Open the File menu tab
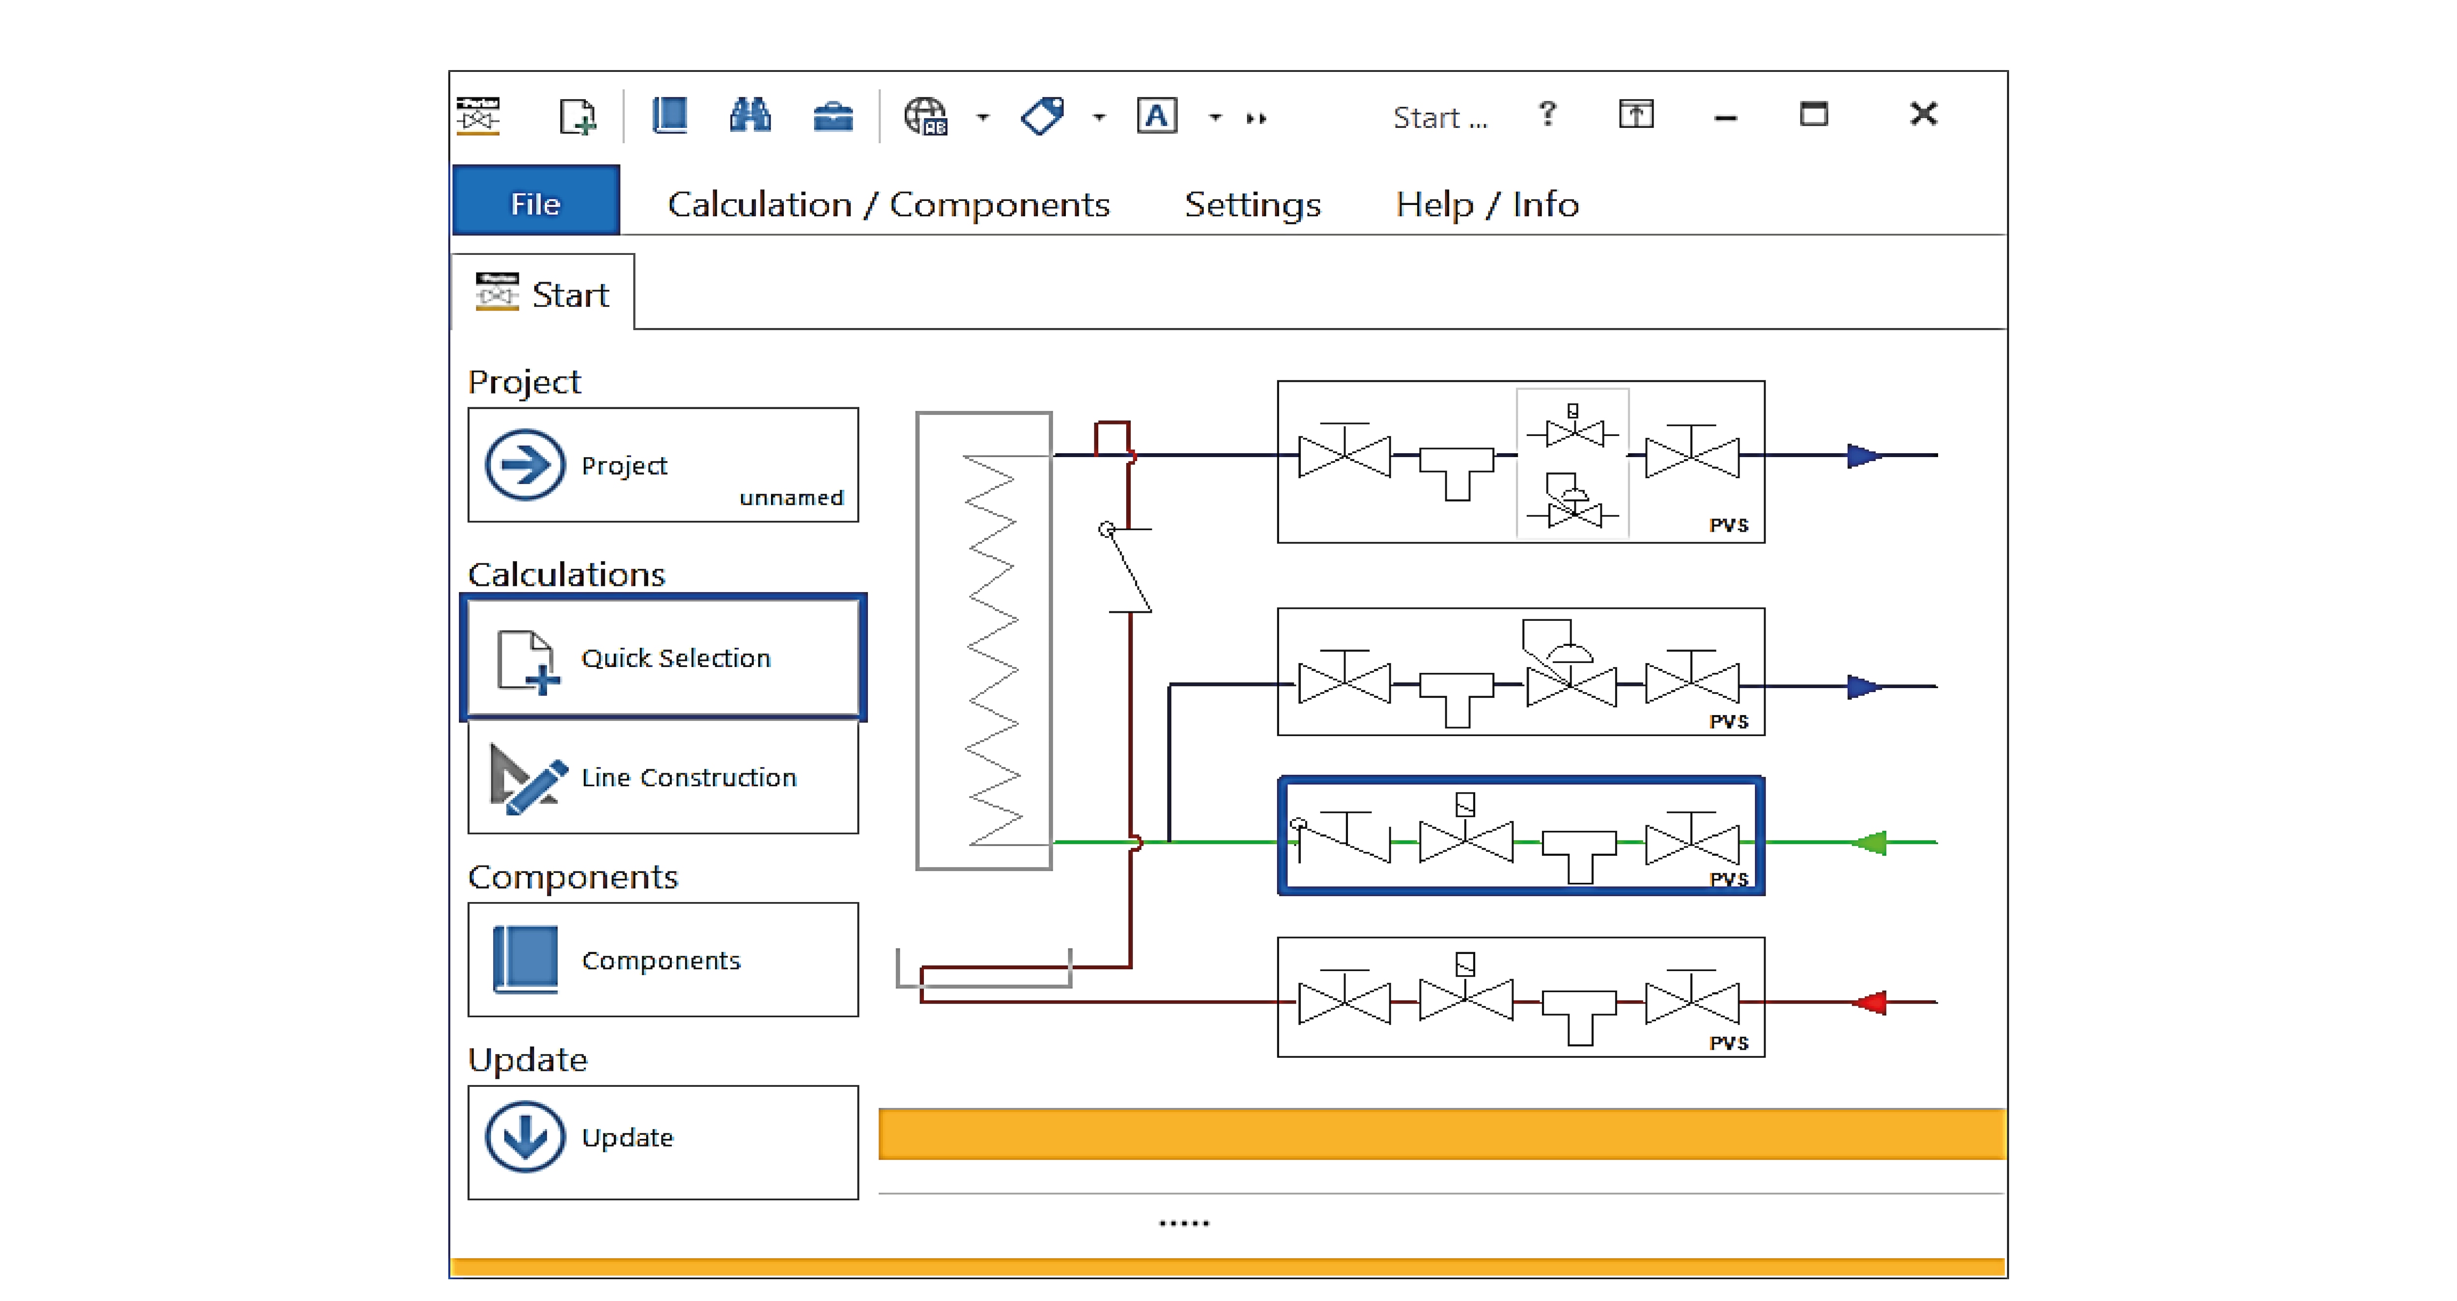This screenshot has height=1301, width=2457. pos(536,203)
